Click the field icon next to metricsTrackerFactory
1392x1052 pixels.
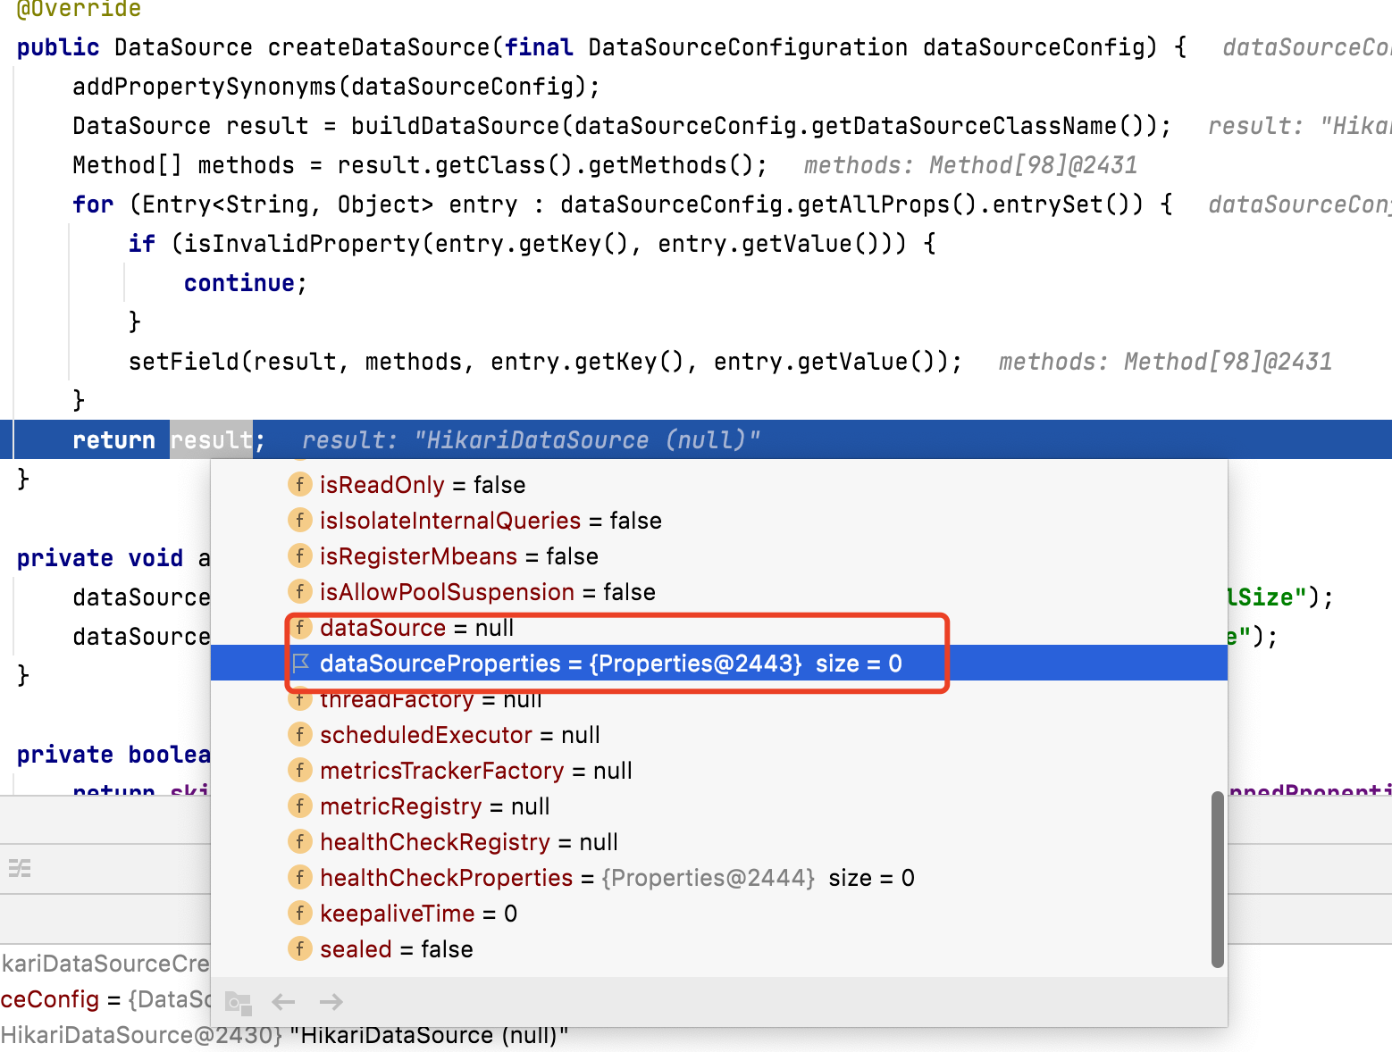coord(300,770)
